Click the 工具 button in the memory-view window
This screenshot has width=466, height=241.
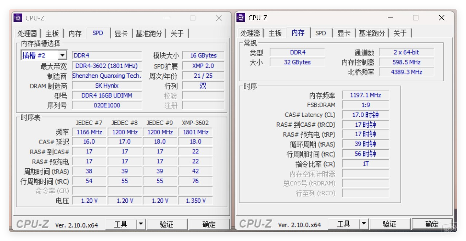344,224
